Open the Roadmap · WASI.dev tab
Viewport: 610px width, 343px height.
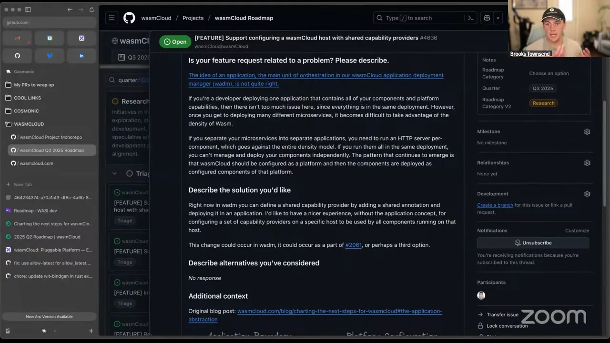tap(50, 211)
